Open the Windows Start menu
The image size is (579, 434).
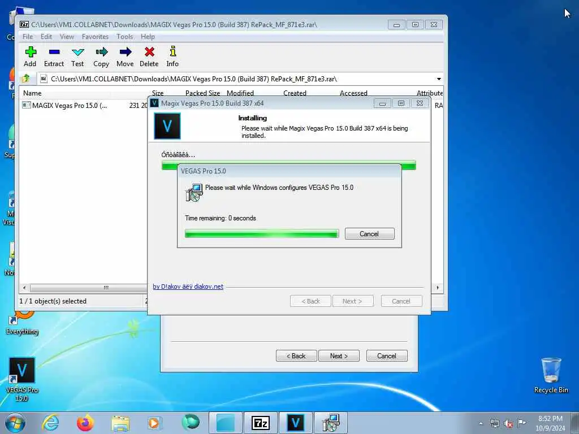pyautogui.click(x=15, y=423)
